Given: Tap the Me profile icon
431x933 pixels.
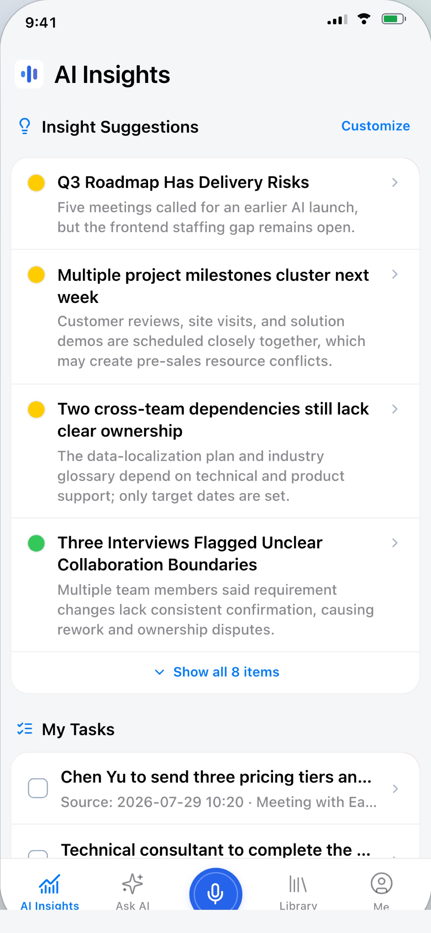Looking at the screenshot, I should [381, 883].
